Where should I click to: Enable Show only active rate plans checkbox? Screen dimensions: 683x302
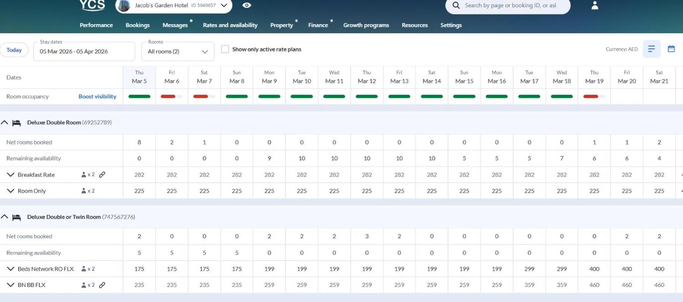225,49
